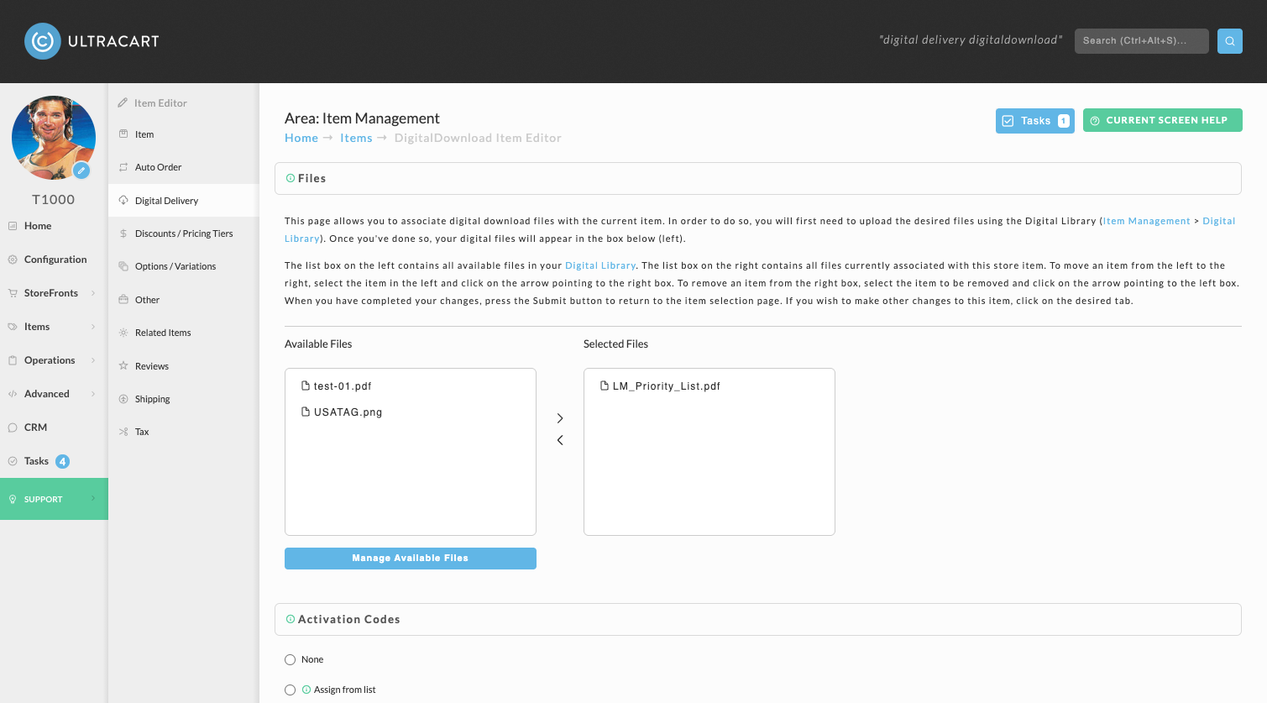Move selected file right with arrow
Viewport: 1267px width, 703px height.
[x=560, y=418]
